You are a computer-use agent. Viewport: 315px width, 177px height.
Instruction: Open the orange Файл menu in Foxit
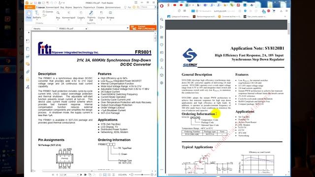point(30,7)
